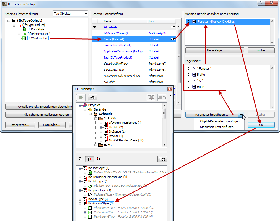Click the help question mark in the title bar
The width and height of the screenshot is (280, 221).
tap(261, 3)
